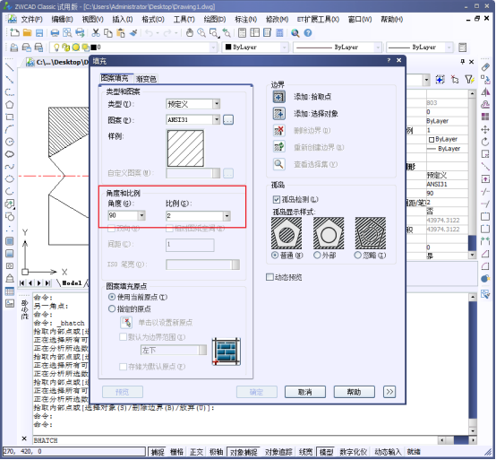Toggle the Ortho status bar button
The height and width of the screenshot is (460, 496).
[196, 452]
